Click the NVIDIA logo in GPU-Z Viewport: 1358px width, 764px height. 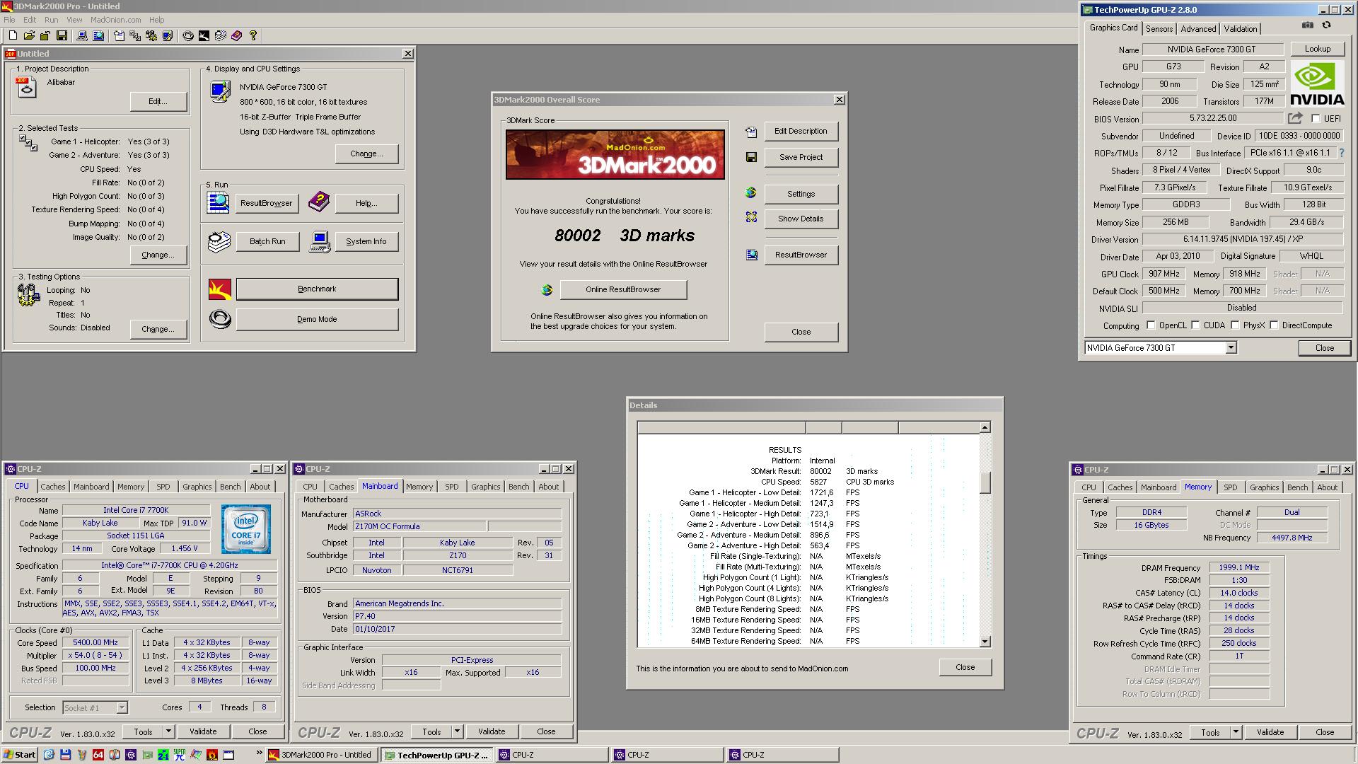click(x=1317, y=83)
